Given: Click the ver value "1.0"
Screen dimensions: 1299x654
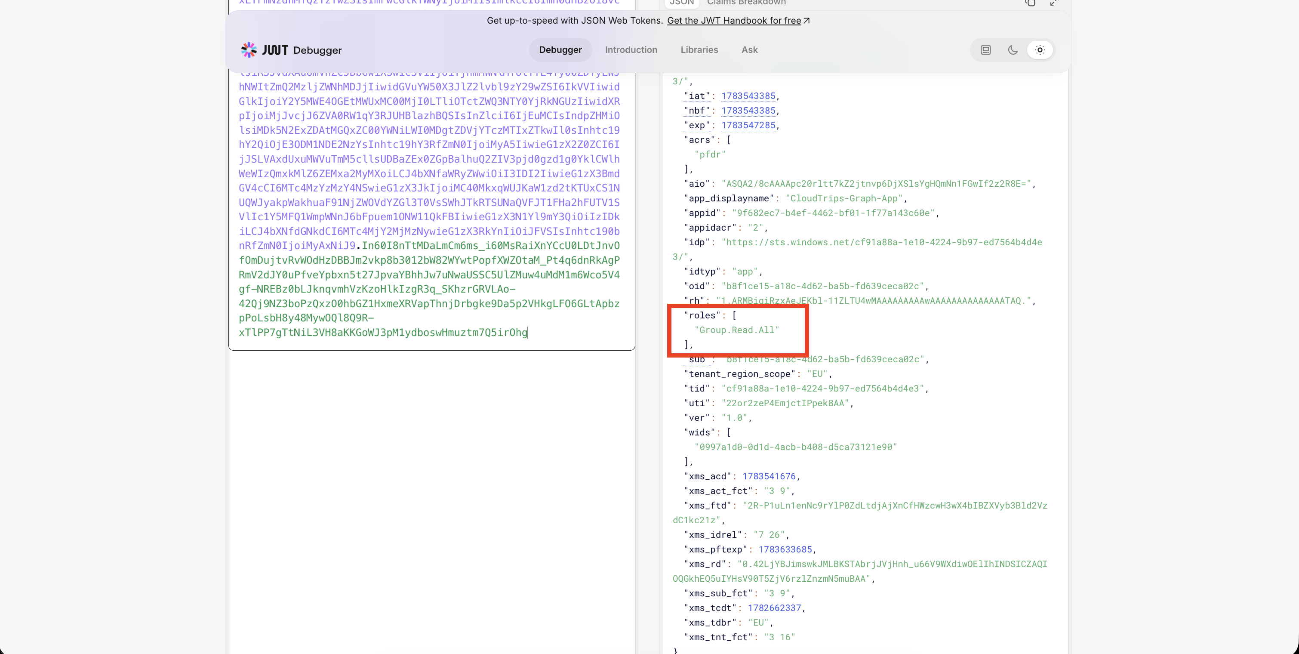Looking at the screenshot, I should click(x=734, y=417).
